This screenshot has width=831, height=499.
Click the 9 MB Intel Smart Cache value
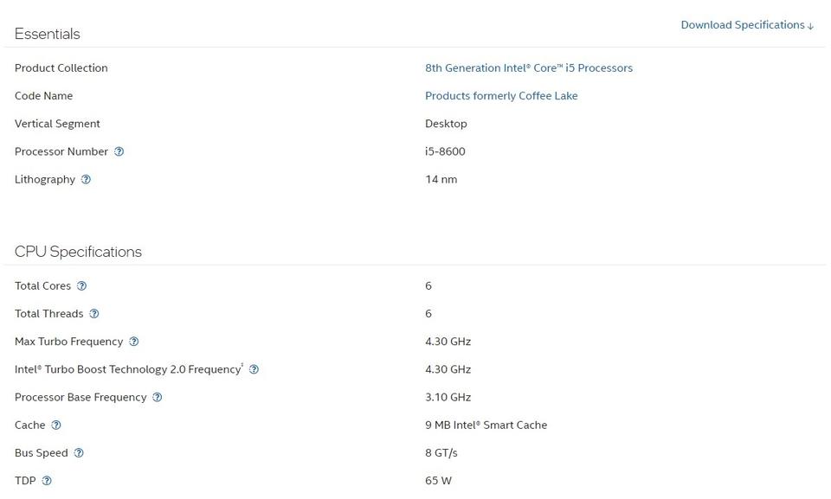tap(486, 425)
